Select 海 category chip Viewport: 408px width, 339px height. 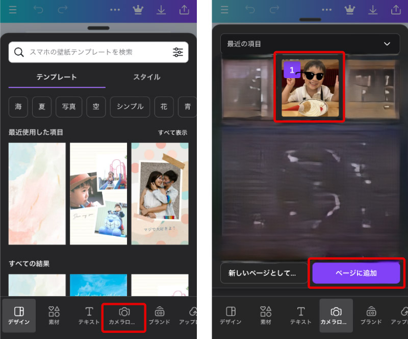pos(18,107)
